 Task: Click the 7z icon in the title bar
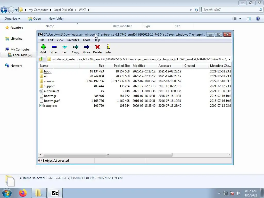coord(40,34)
